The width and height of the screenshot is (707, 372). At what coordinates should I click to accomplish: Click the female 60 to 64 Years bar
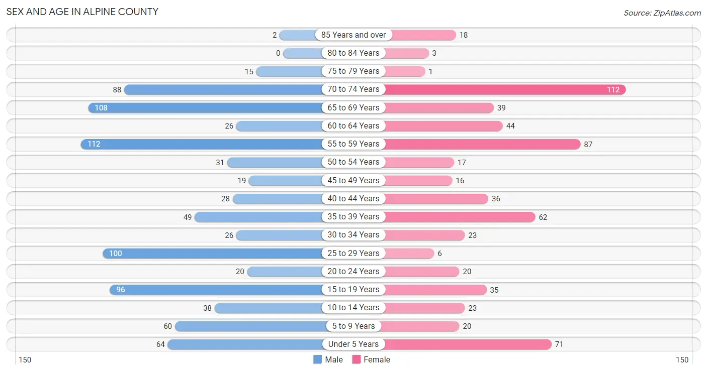pos(443,126)
